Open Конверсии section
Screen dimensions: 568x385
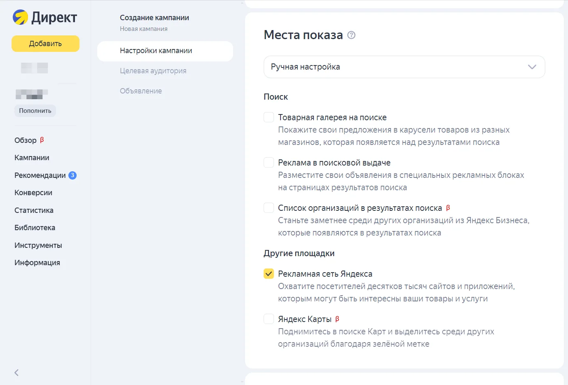(x=33, y=193)
